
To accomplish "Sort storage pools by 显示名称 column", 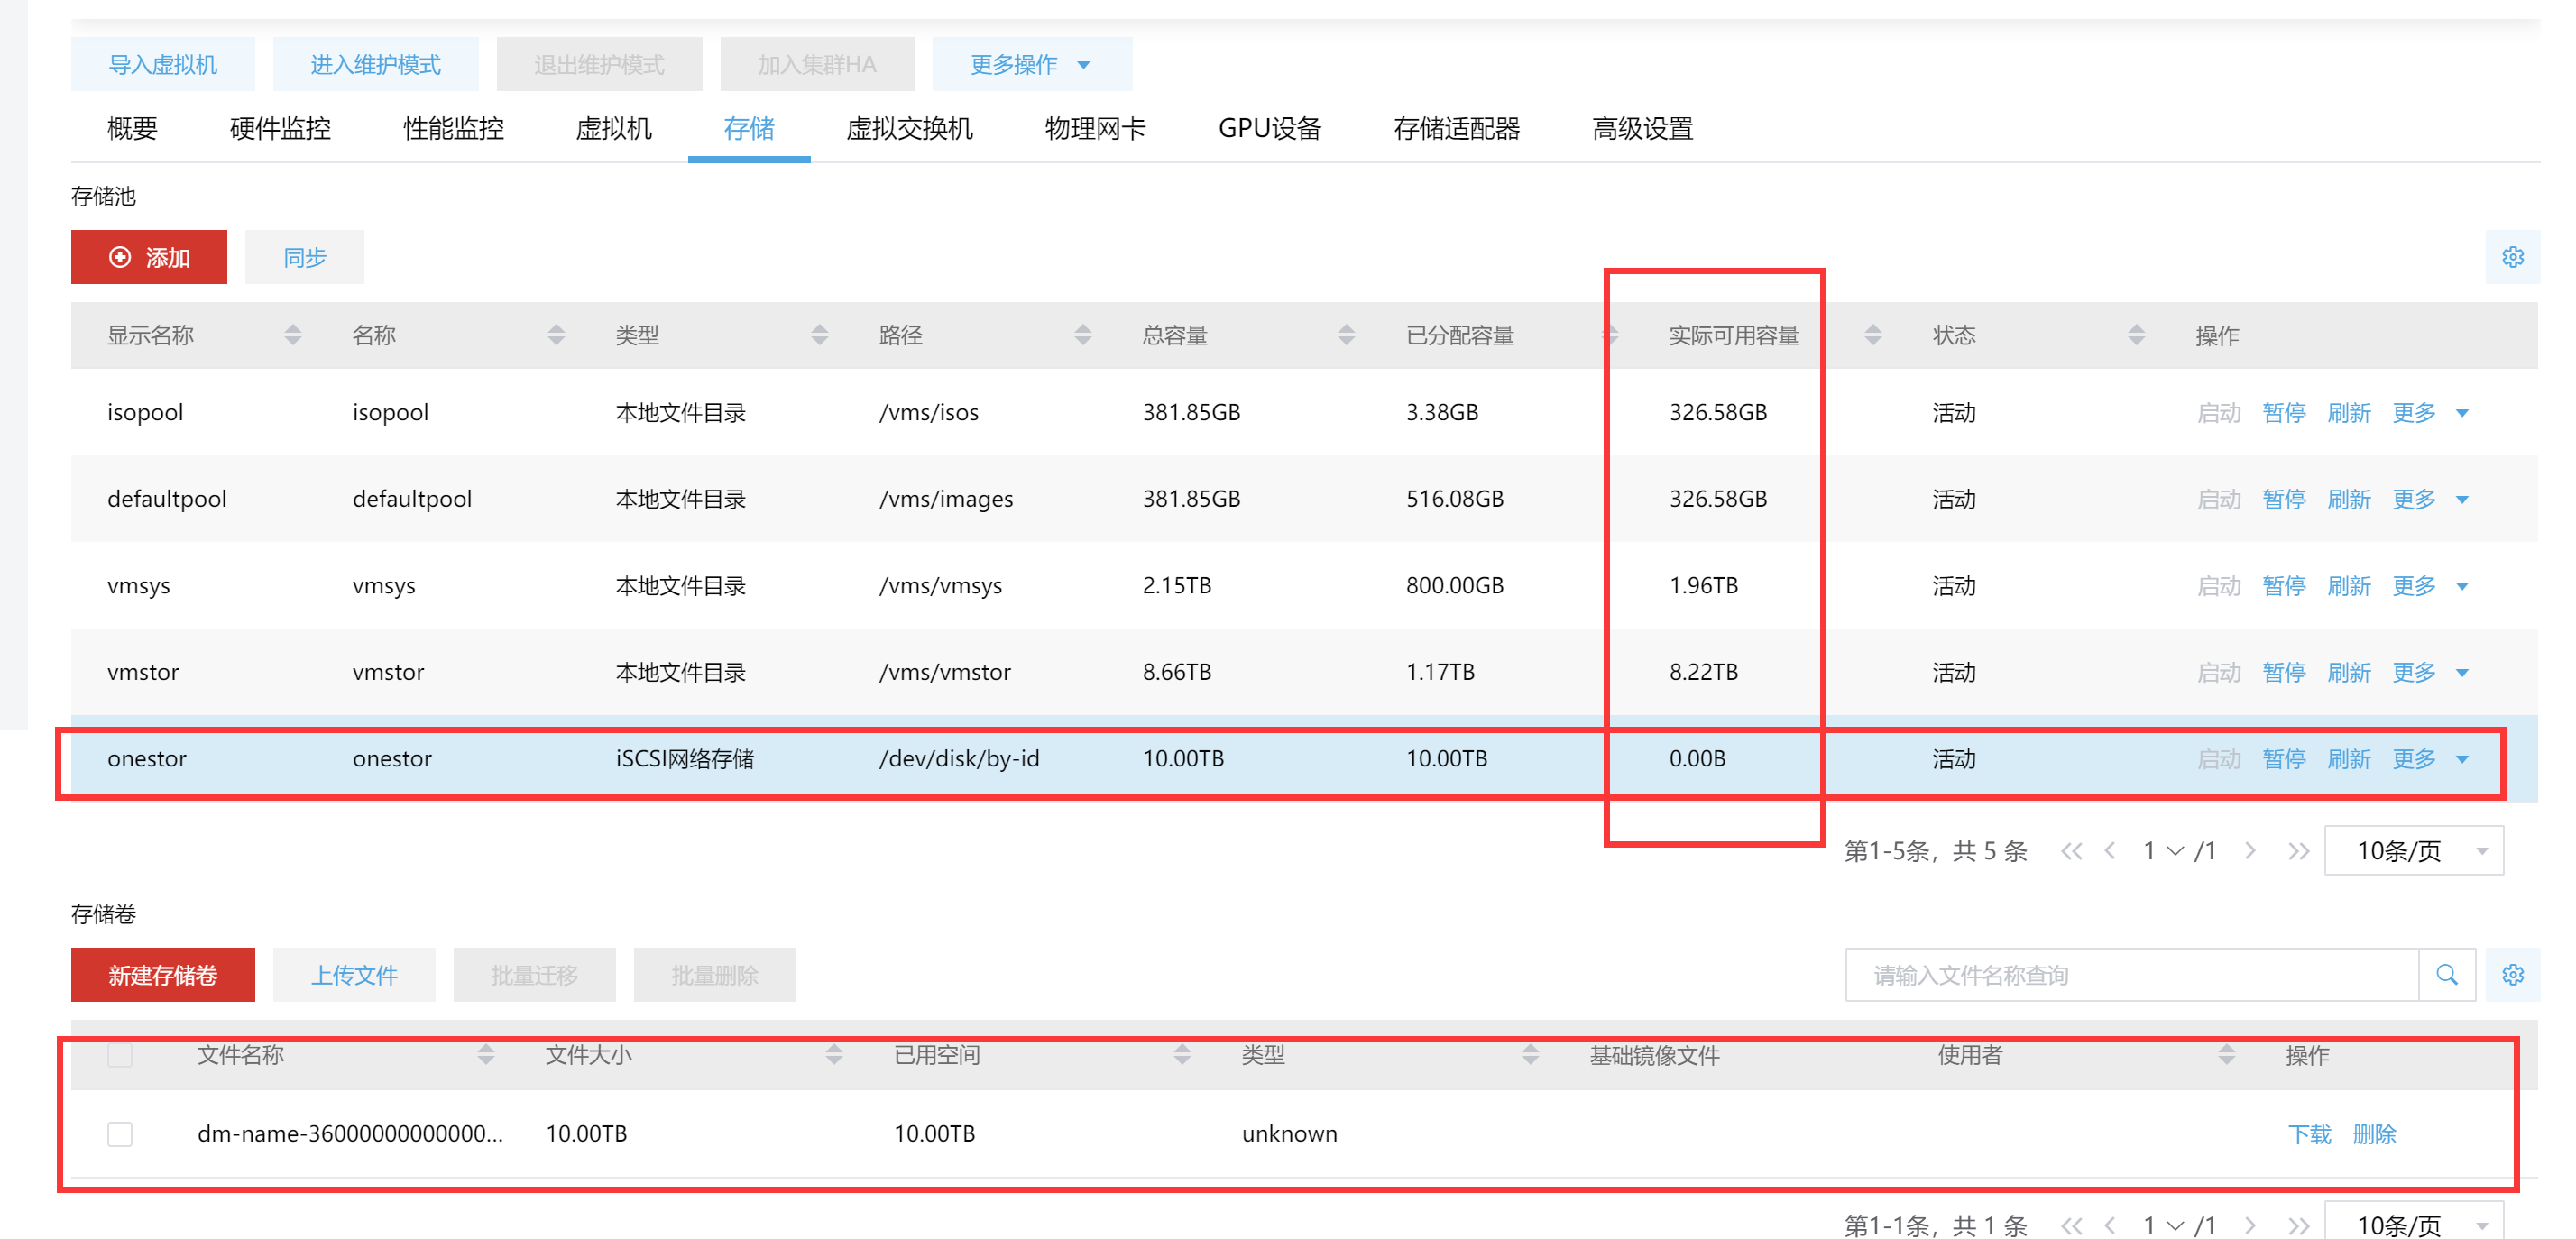I will pyautogui.click(x=292, y=335).
